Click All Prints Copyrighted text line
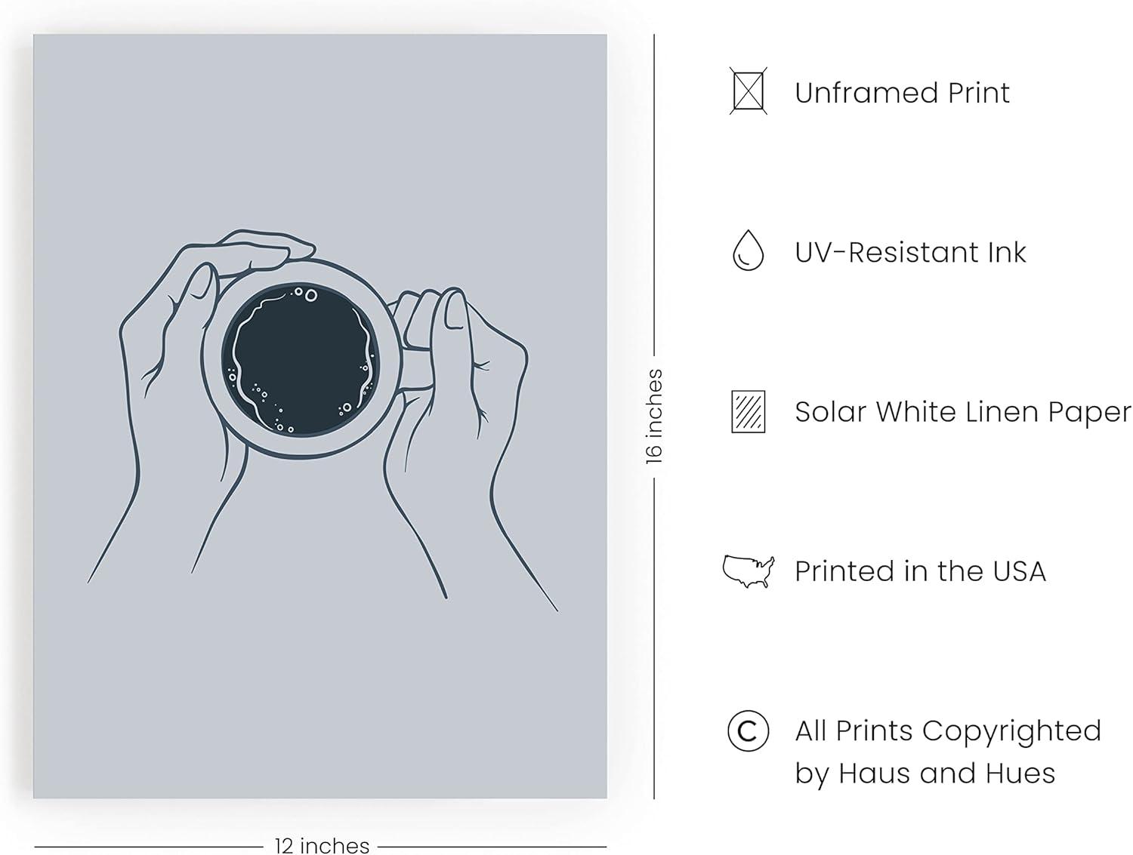Image resolution: width=1133 pixels, height=855 pixels. (948, 730)
